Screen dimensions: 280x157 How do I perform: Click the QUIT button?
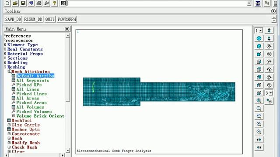tap(49, 19)
